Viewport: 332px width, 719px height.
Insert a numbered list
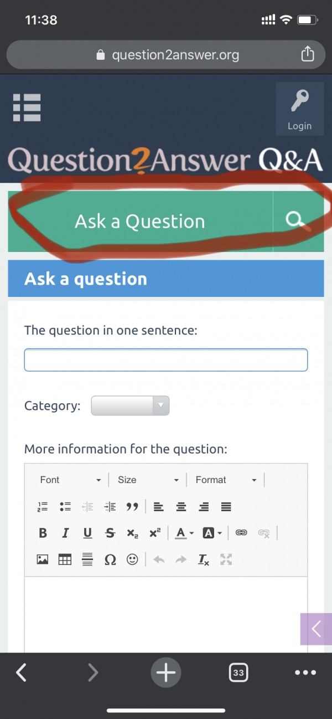[43, 506]
